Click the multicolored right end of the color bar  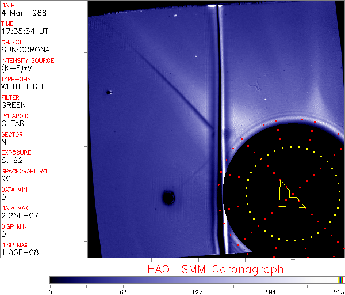342,279
